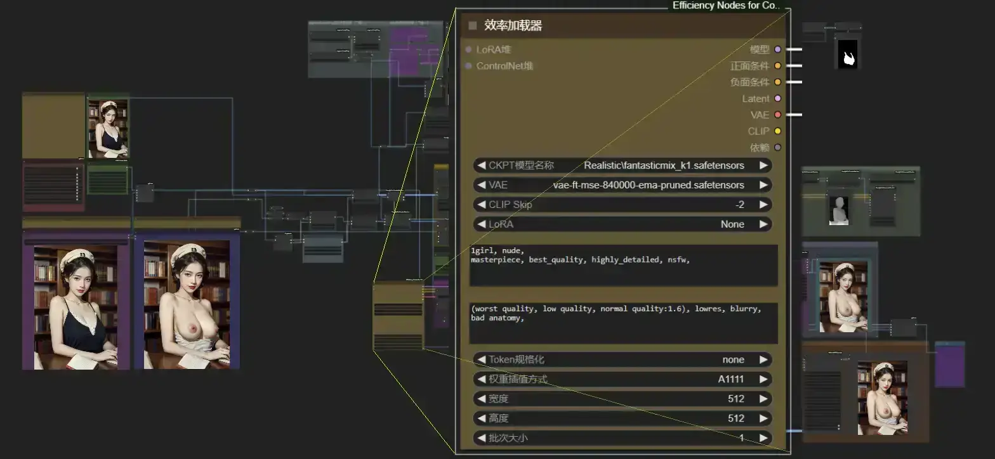Select the small portrait thumbnail at top-left node
This screenshot has width=995, height=459.
(108, 129)
